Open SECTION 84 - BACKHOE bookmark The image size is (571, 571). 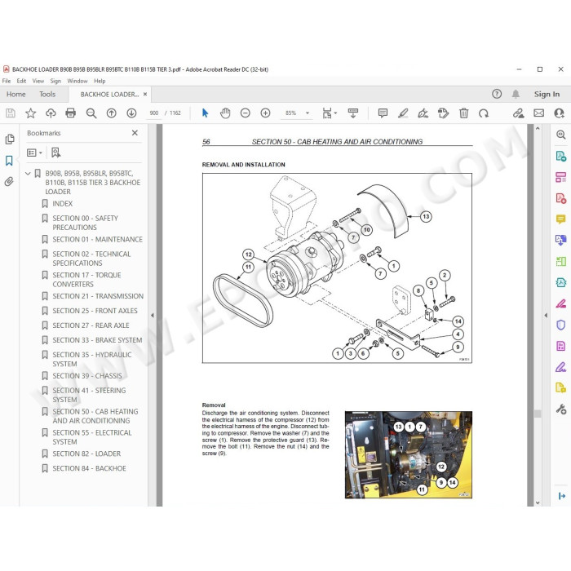tap(89, 468)
